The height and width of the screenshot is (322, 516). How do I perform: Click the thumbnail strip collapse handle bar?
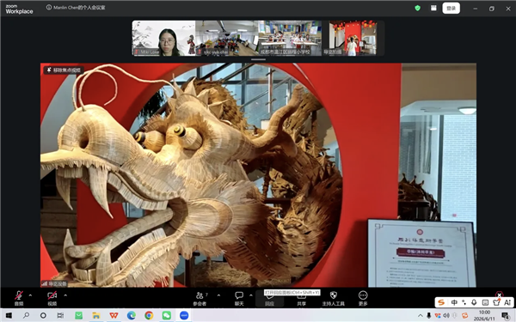(x=258, y=59)
